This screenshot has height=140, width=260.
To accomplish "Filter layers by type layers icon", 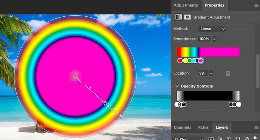I will pos(229,139).
